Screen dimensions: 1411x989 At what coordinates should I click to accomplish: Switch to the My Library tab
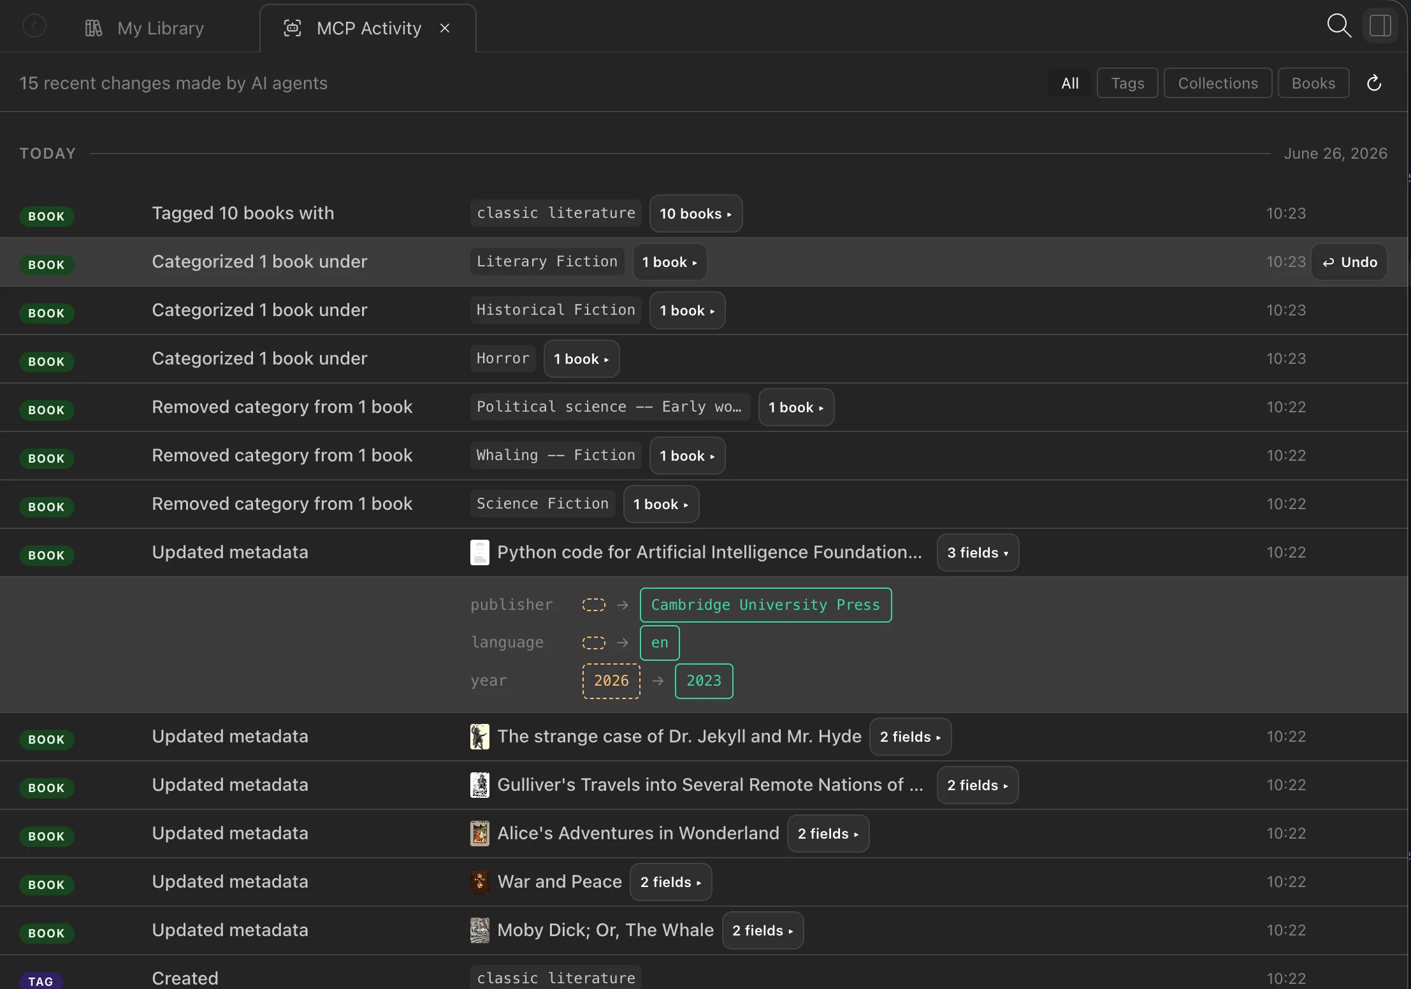[145, 28]
